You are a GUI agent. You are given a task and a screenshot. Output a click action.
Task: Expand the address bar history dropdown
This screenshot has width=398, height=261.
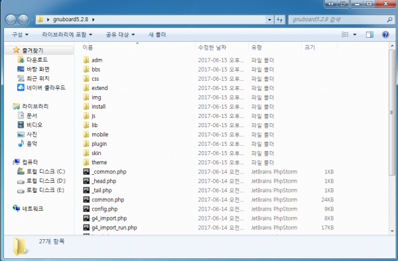269,19
